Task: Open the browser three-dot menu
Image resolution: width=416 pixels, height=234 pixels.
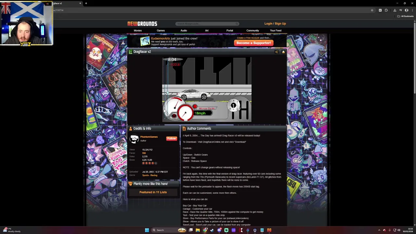Action: (412, 10)
